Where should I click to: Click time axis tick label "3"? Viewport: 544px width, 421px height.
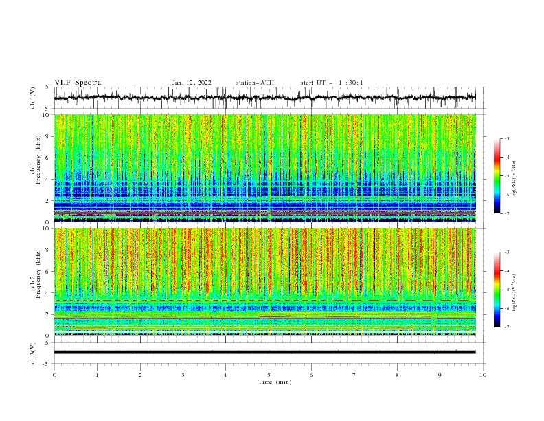point(183,375)
